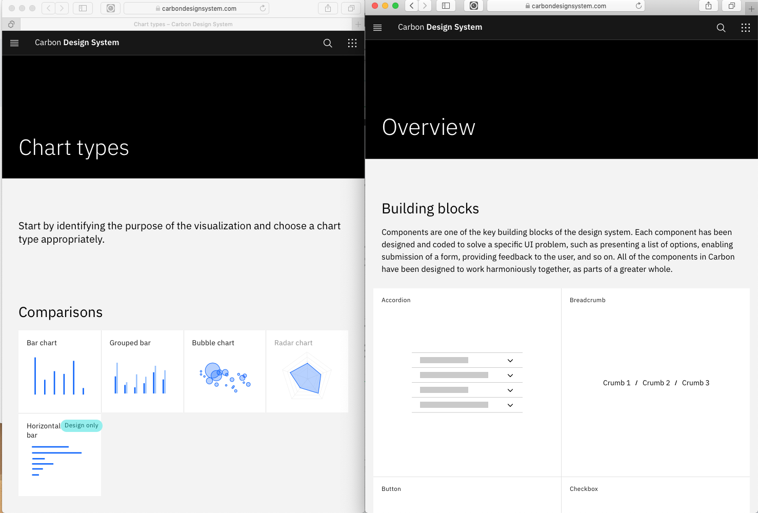The width and height of the screenshot is (758, 513).
Task: Reload page in the left Safari window
Action: point(263,8)
